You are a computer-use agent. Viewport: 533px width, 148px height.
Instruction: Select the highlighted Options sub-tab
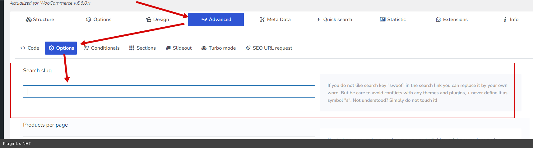[61, 48]
